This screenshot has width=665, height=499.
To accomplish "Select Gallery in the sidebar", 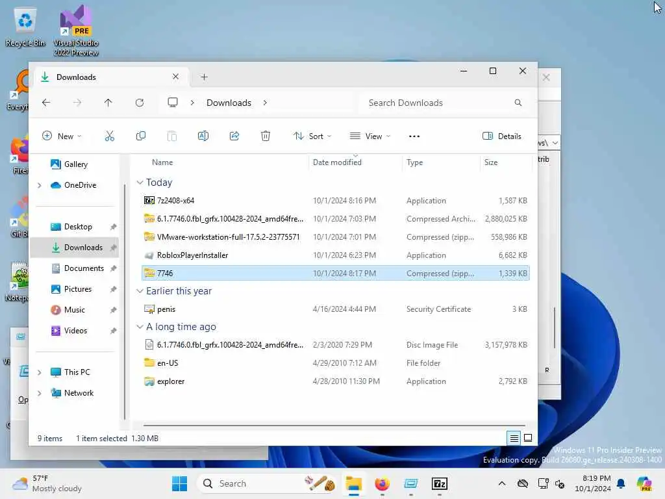I will (75, 164).
